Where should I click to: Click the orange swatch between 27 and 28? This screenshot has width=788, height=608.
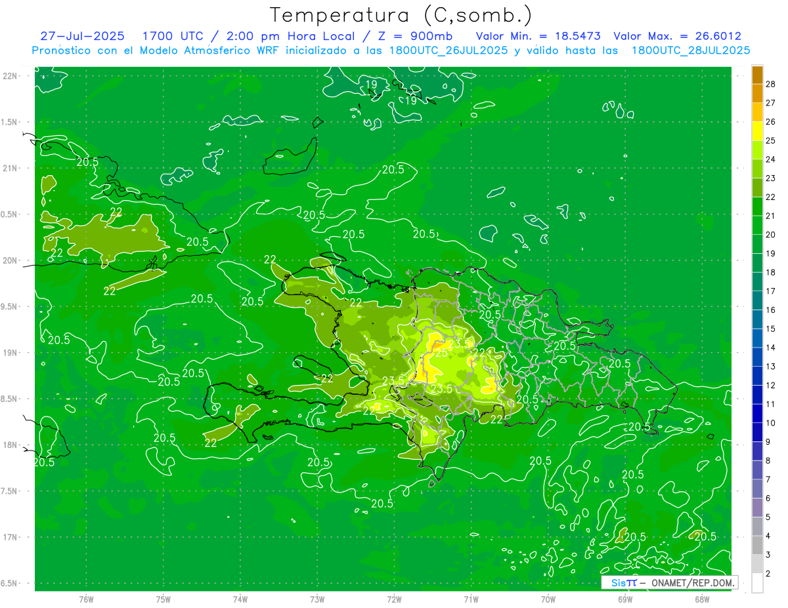pos(758,93)
